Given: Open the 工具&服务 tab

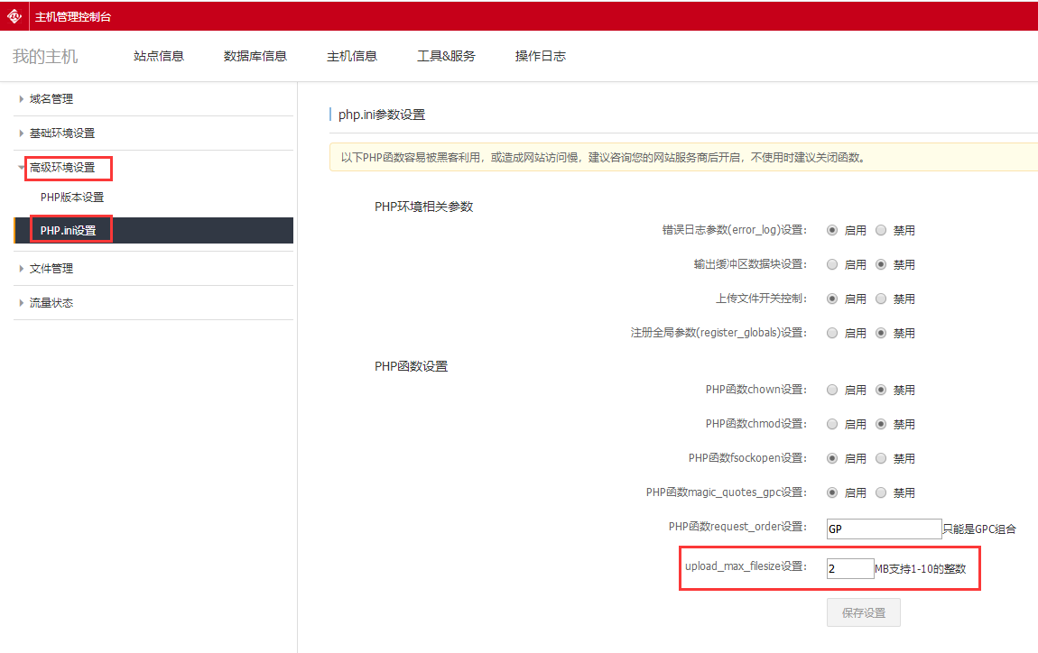Looking at the screenshot, I should (446, 55).
